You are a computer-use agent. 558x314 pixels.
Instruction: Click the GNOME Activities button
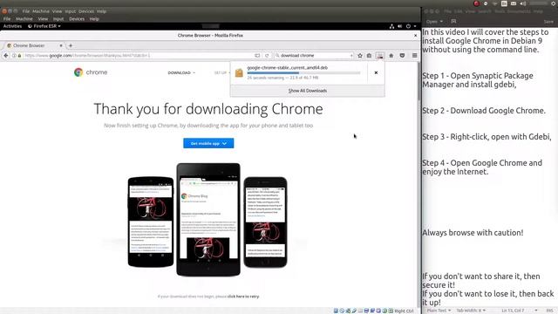point(12,26)
